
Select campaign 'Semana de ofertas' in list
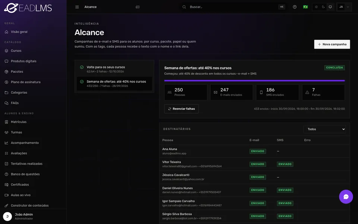click(x=114, y=84)
